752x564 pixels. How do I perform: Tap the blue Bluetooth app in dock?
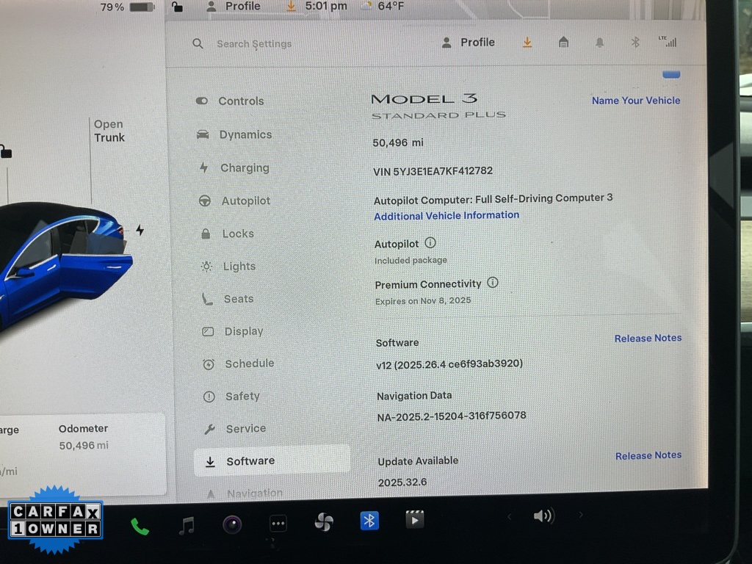click(369, 521)
